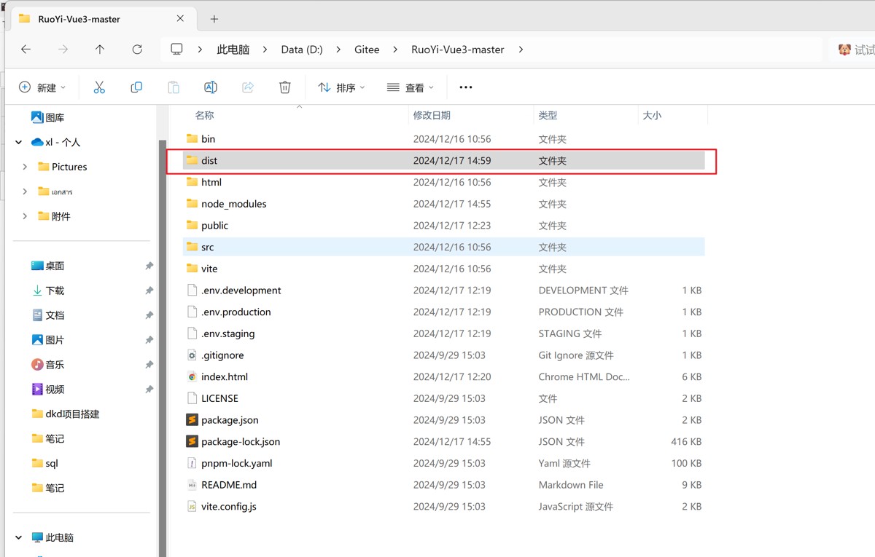This screenshot has height=557, width=875.
Task: Open the 排序 Sort dropdown
Action: [x=341, y=87]
